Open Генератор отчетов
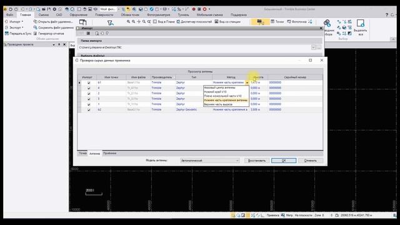 coord(49,33)
